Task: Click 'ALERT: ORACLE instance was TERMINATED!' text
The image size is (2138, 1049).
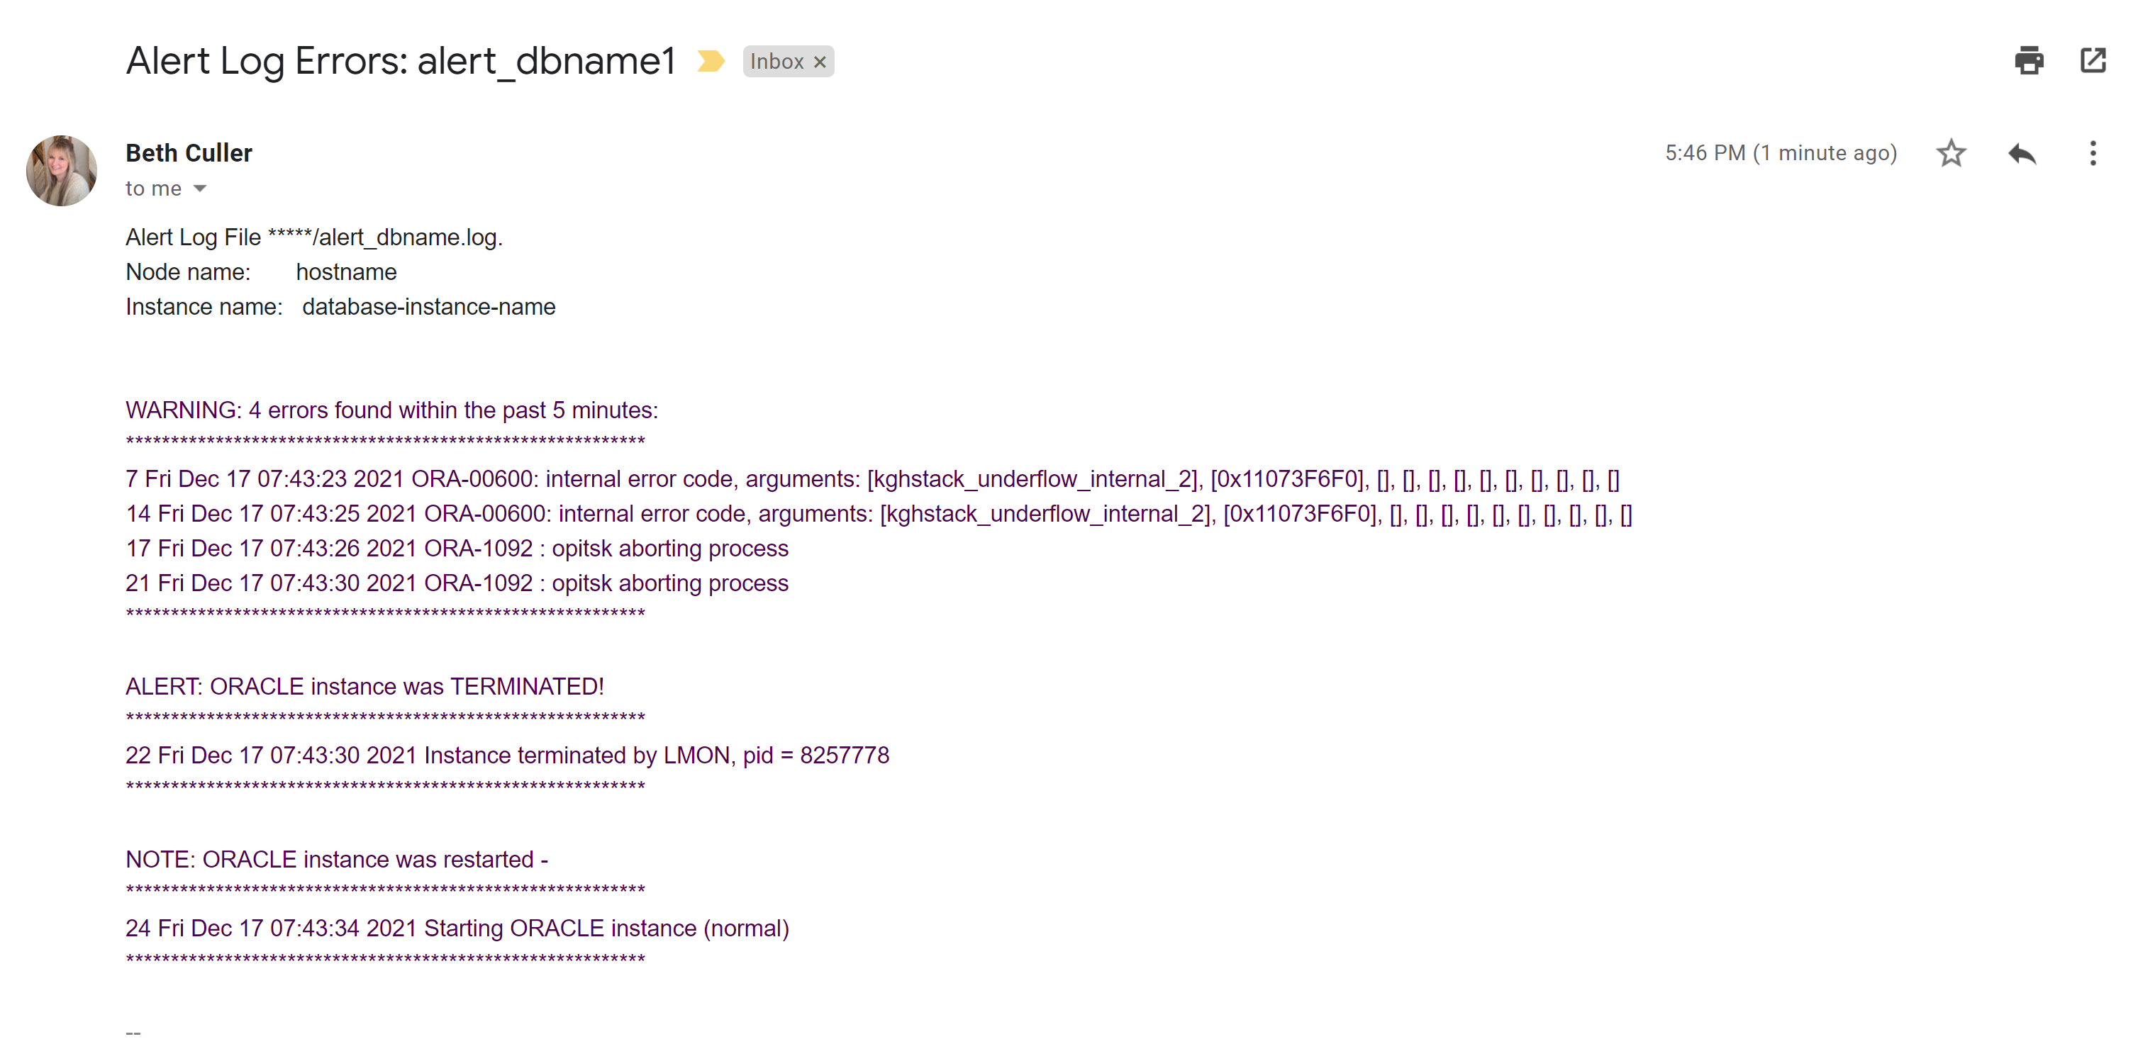Action: point(364,687)
